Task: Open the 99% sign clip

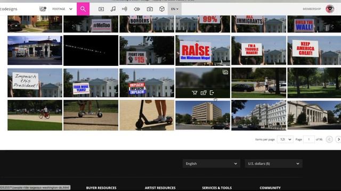Action: (x=202, y=24)
